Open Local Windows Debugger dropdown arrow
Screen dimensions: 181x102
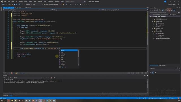coord(59,5)
